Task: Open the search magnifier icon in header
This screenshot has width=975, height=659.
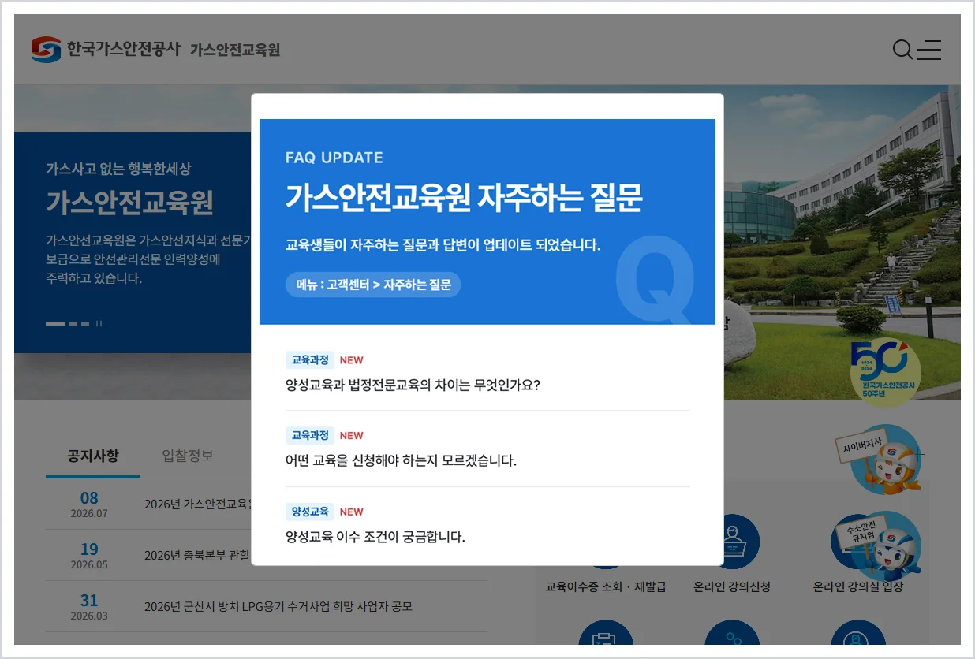Action: [902, 50]
